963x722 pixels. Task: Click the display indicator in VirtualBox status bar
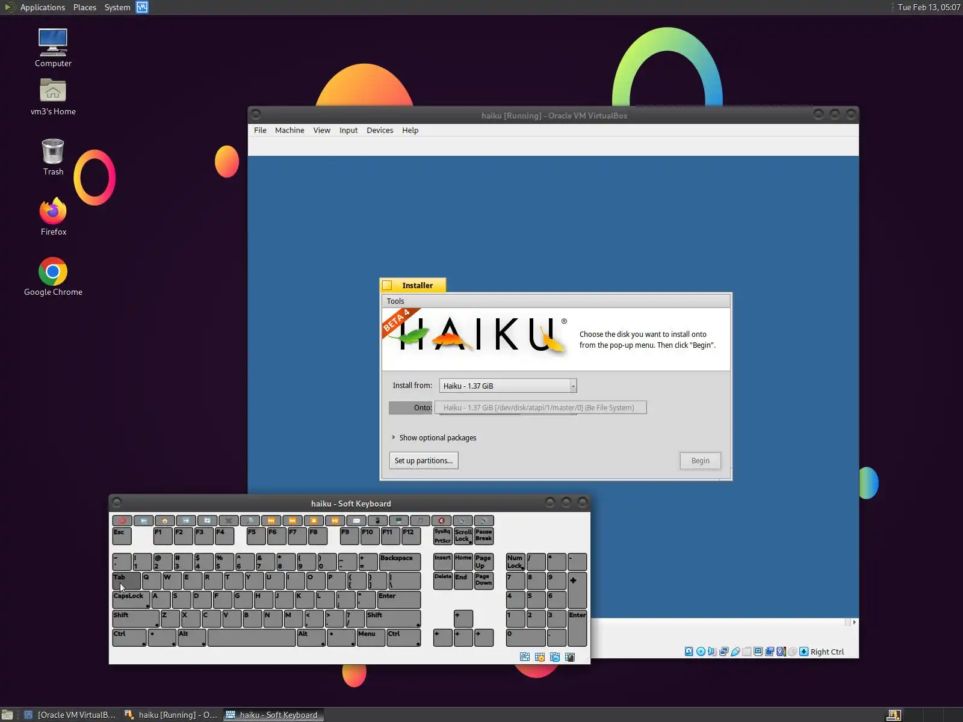click(x=758, y=652)
